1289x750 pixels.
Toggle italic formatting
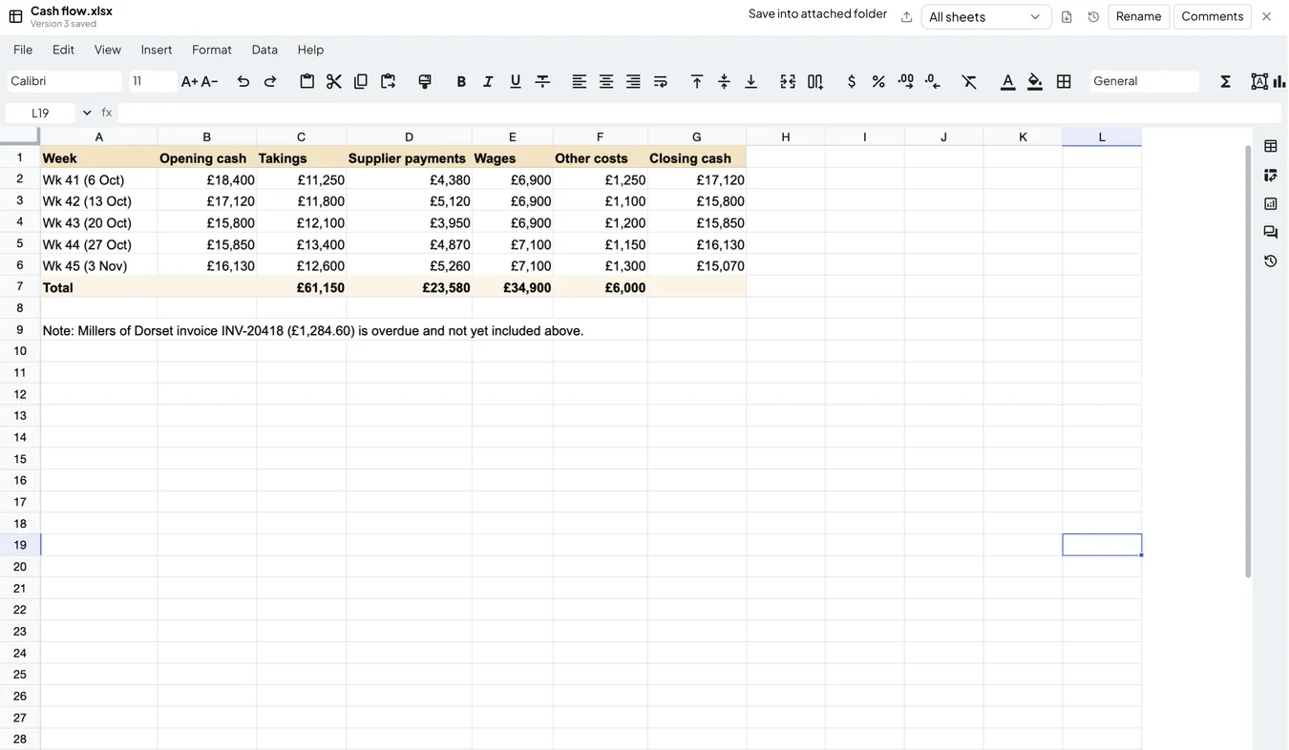pyautogui.click(x=488, y=82)
